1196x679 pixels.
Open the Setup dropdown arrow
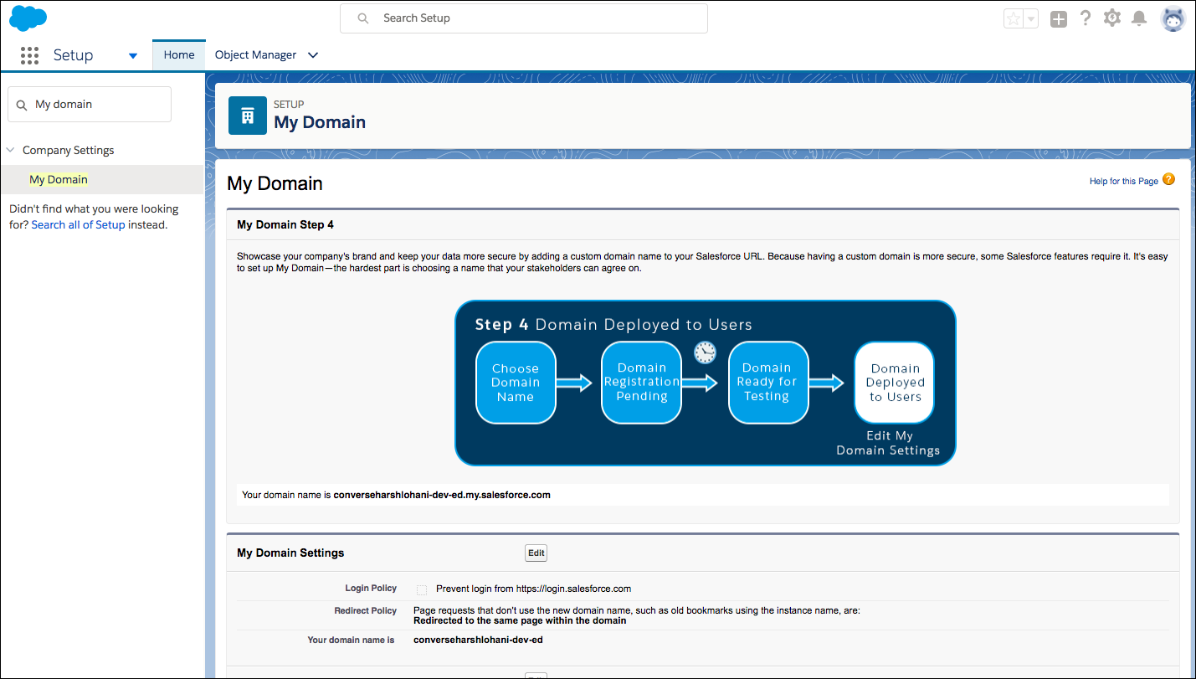(x=132, y=56)
